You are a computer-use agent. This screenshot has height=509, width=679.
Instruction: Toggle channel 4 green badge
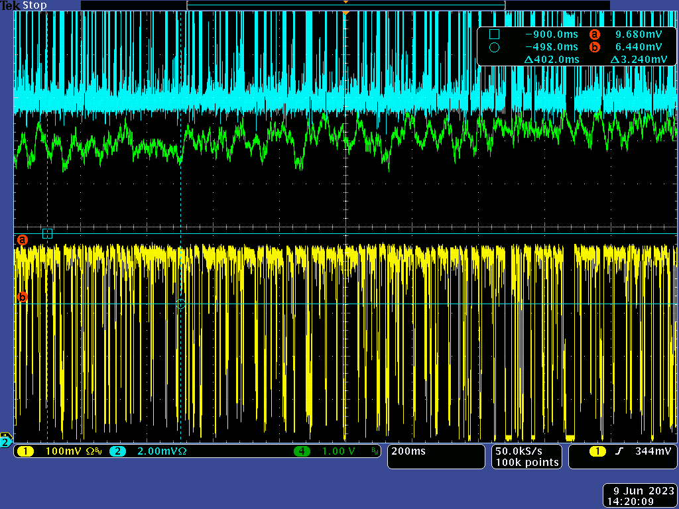302,451
